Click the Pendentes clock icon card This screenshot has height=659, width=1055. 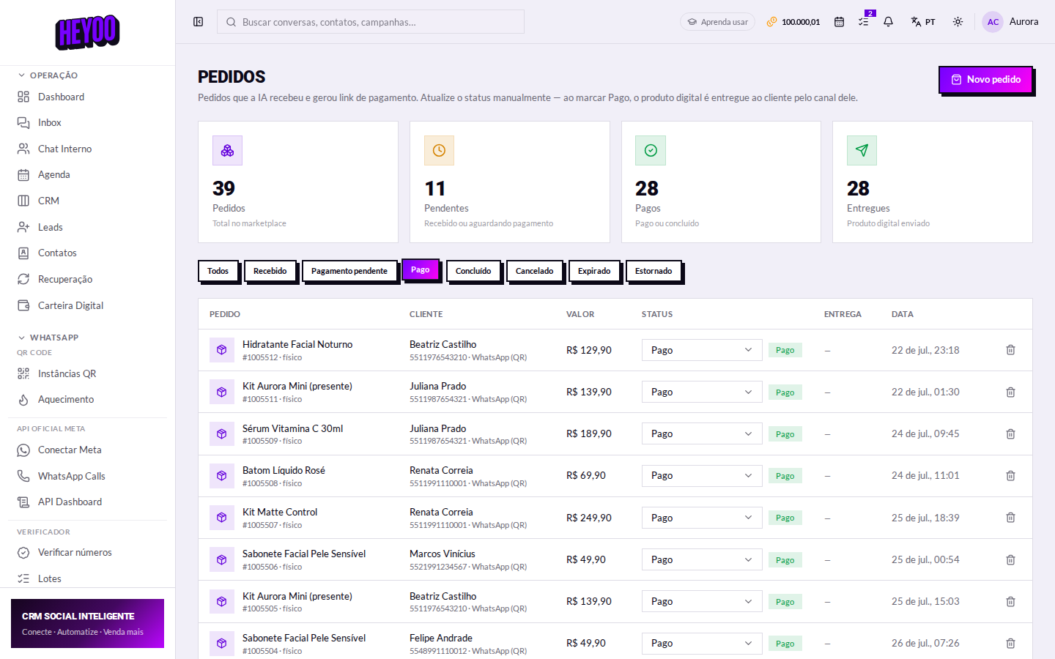(x=439, y=150)
